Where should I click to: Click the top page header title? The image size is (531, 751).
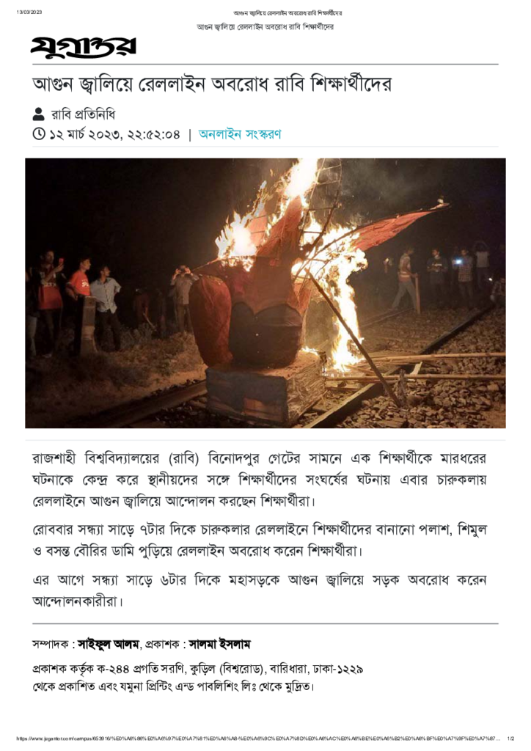[x=288, y=13]
